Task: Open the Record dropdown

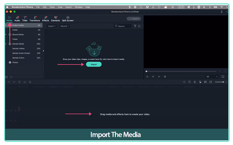Action: 64,26
